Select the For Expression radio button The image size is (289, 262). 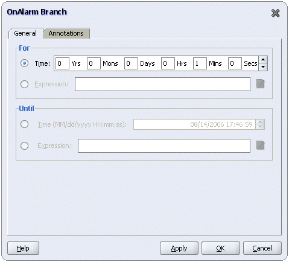24,84
